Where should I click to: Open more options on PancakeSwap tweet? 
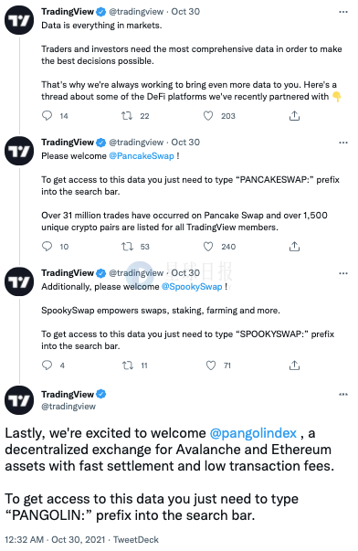click(x=343, y=143)
